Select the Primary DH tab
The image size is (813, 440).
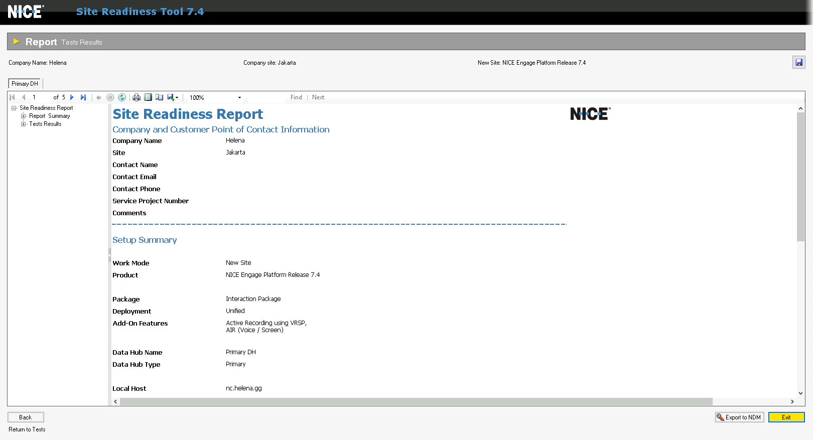coord(25,84)
